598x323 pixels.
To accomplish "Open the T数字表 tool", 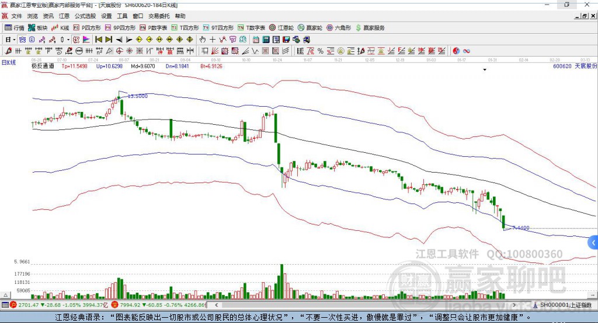I will [251, 28].
